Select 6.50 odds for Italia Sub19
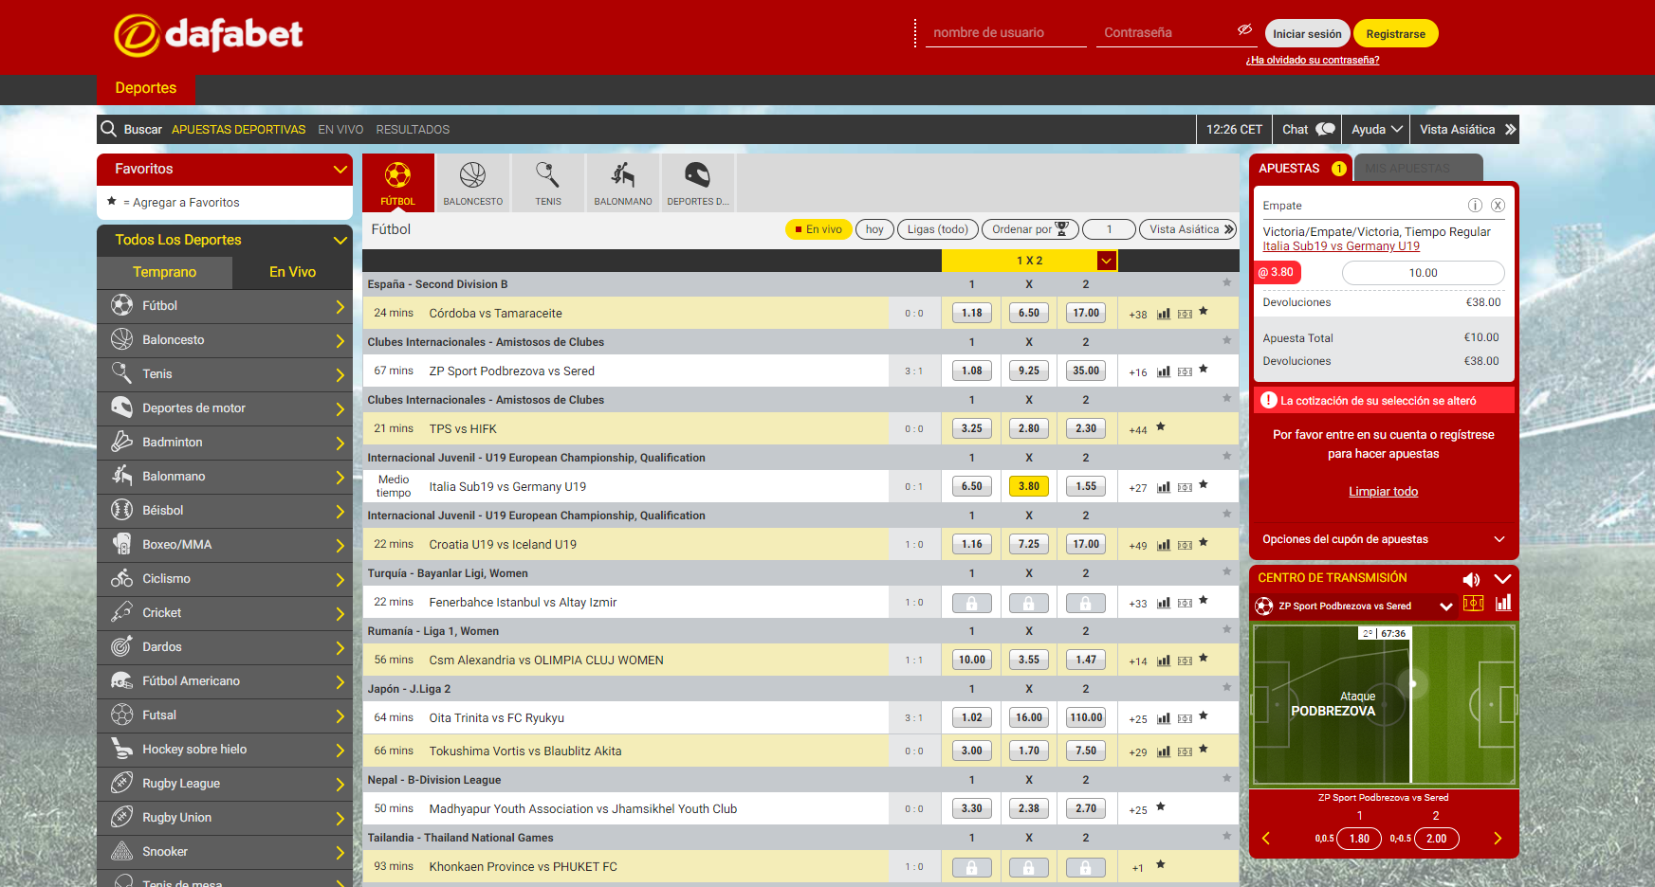 [x=971, y=486]
